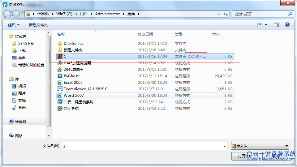Select the 网址导航 shortcut icon
The width and height of the screenshot is (297, 167).
coord(60,108)
